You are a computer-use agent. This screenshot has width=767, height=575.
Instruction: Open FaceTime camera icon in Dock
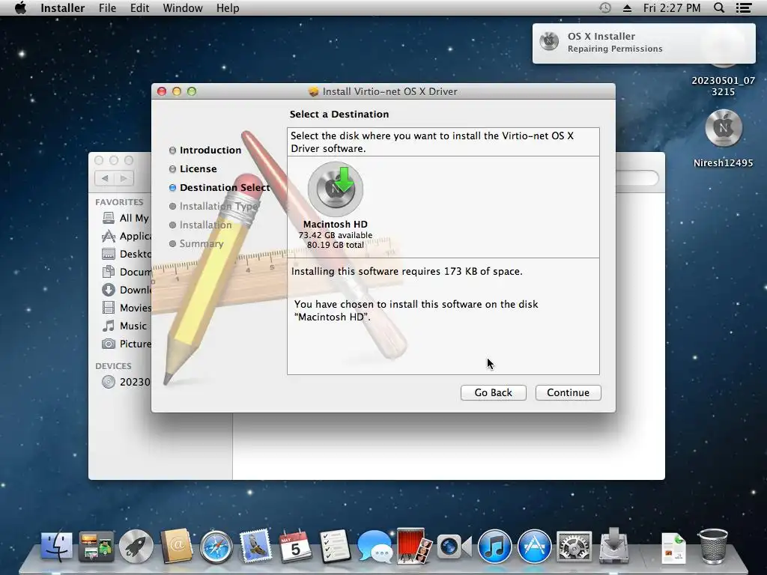(x=455, y=547)
